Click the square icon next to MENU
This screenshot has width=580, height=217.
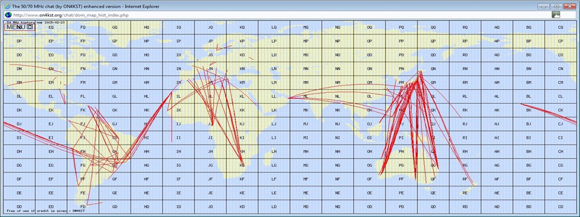30,27
